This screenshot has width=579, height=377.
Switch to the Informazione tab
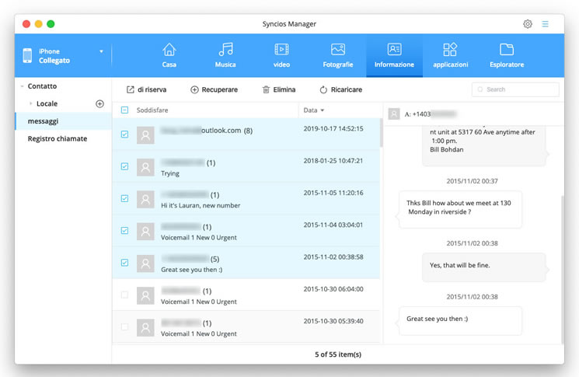(x=394, y=55)
